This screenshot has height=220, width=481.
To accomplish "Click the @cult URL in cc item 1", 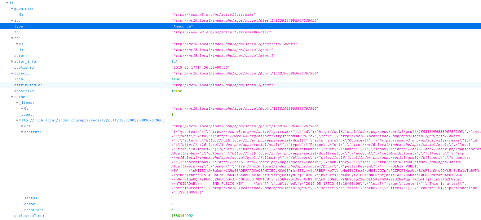I will (x=222, y=50).
